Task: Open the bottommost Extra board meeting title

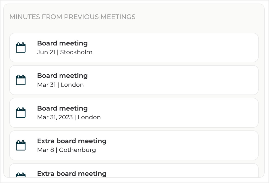Action: click(72, 173)
